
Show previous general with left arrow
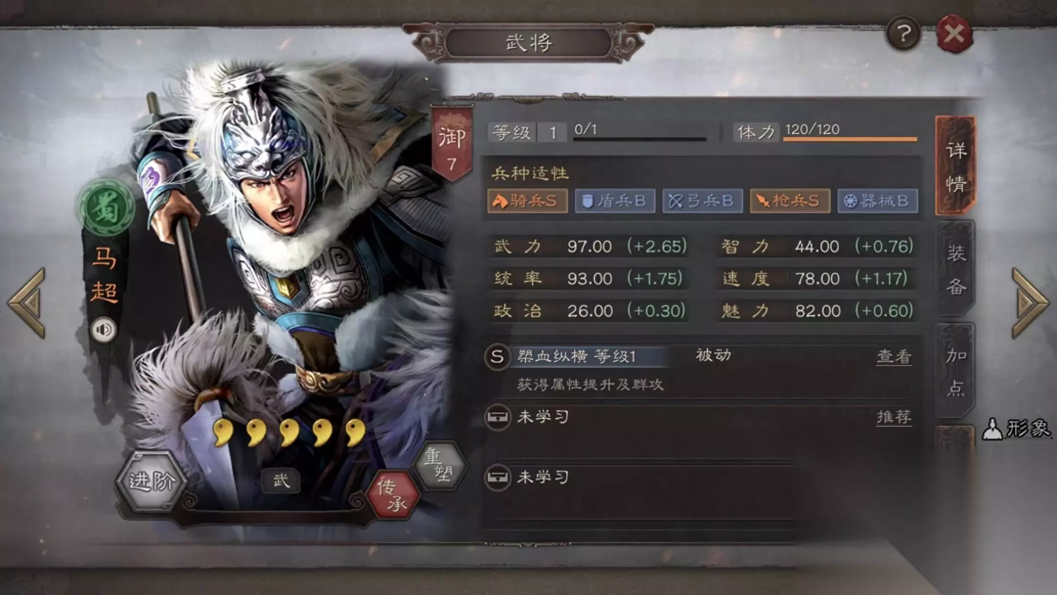pyautogui.click(x=27, y=303)
